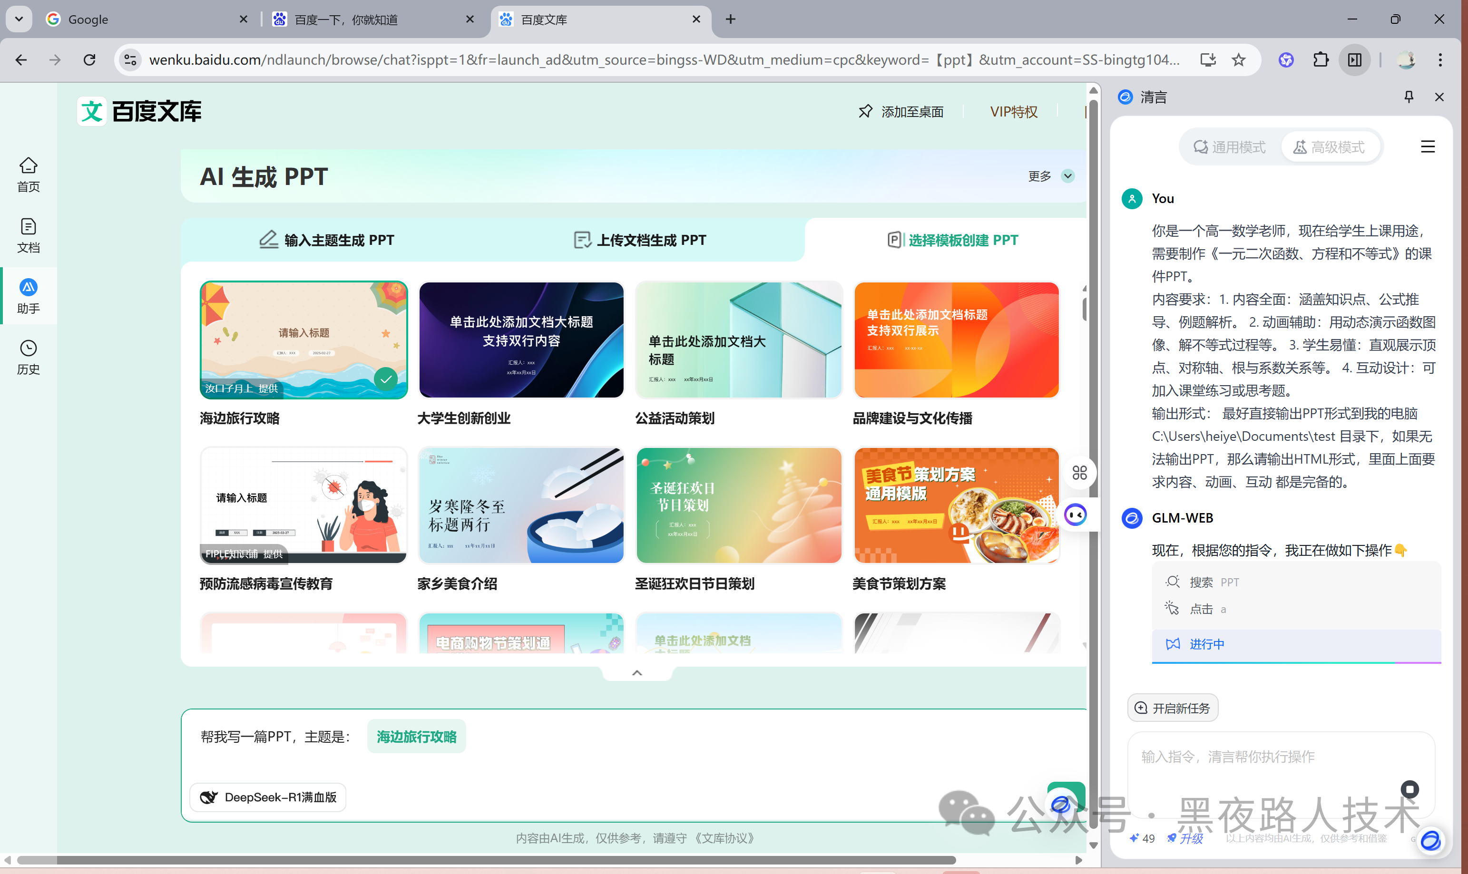Switch to 通用模式 mode
This screenshot has width=1468, height=874.
1229,146
